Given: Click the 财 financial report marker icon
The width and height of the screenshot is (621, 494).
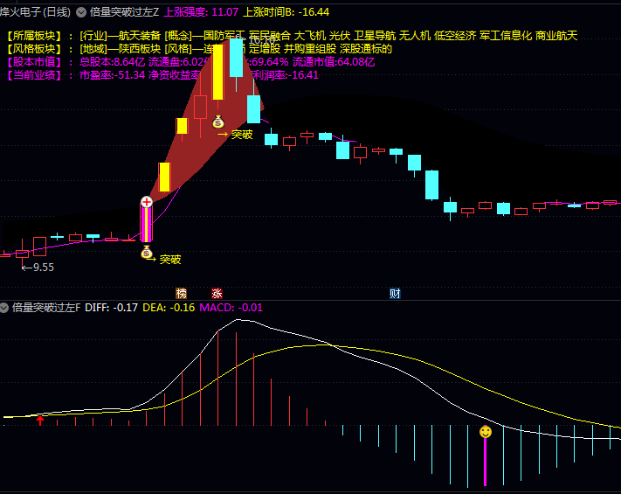Looking at the screenshot, I should [x=395, y=294].
